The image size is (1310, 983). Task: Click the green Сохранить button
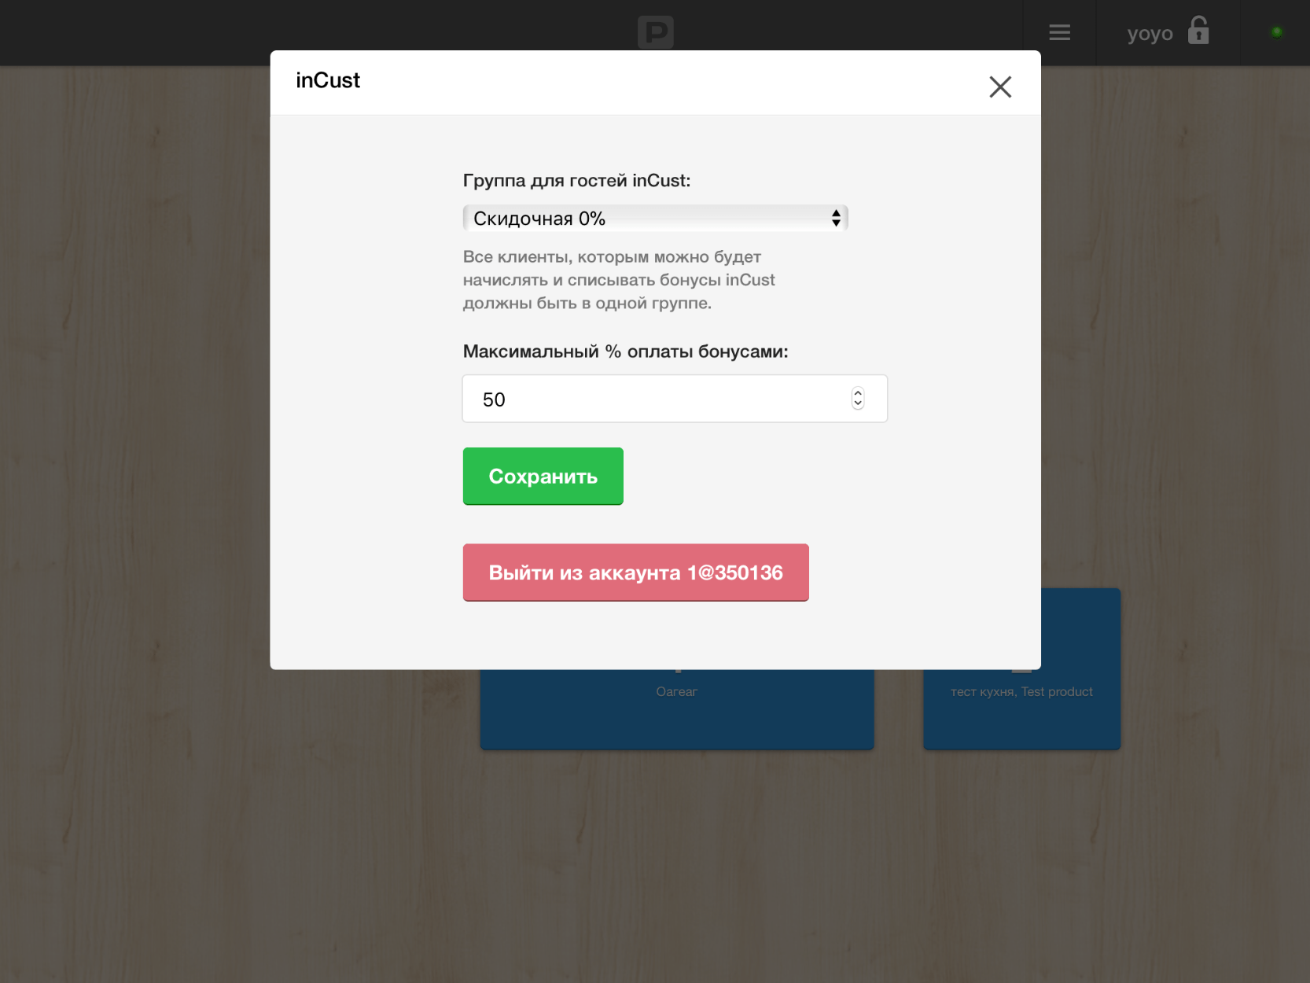coord(543,476)
